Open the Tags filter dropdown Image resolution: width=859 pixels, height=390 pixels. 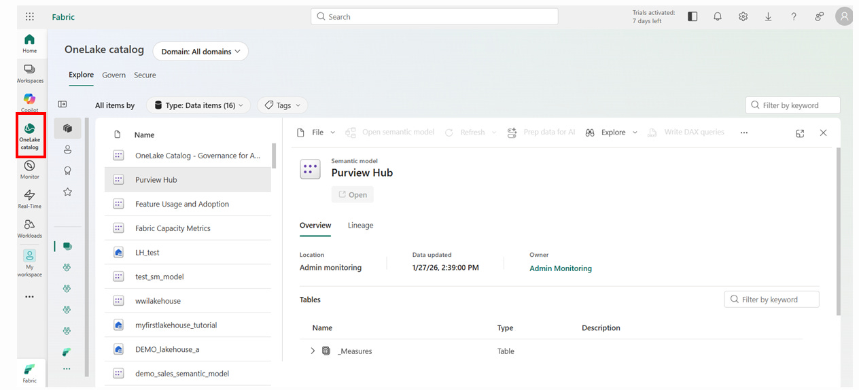click(282, 105)
